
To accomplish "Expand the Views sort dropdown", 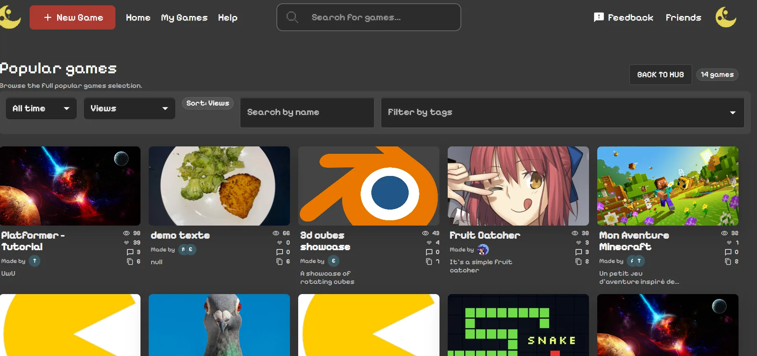I will (129, 108).
